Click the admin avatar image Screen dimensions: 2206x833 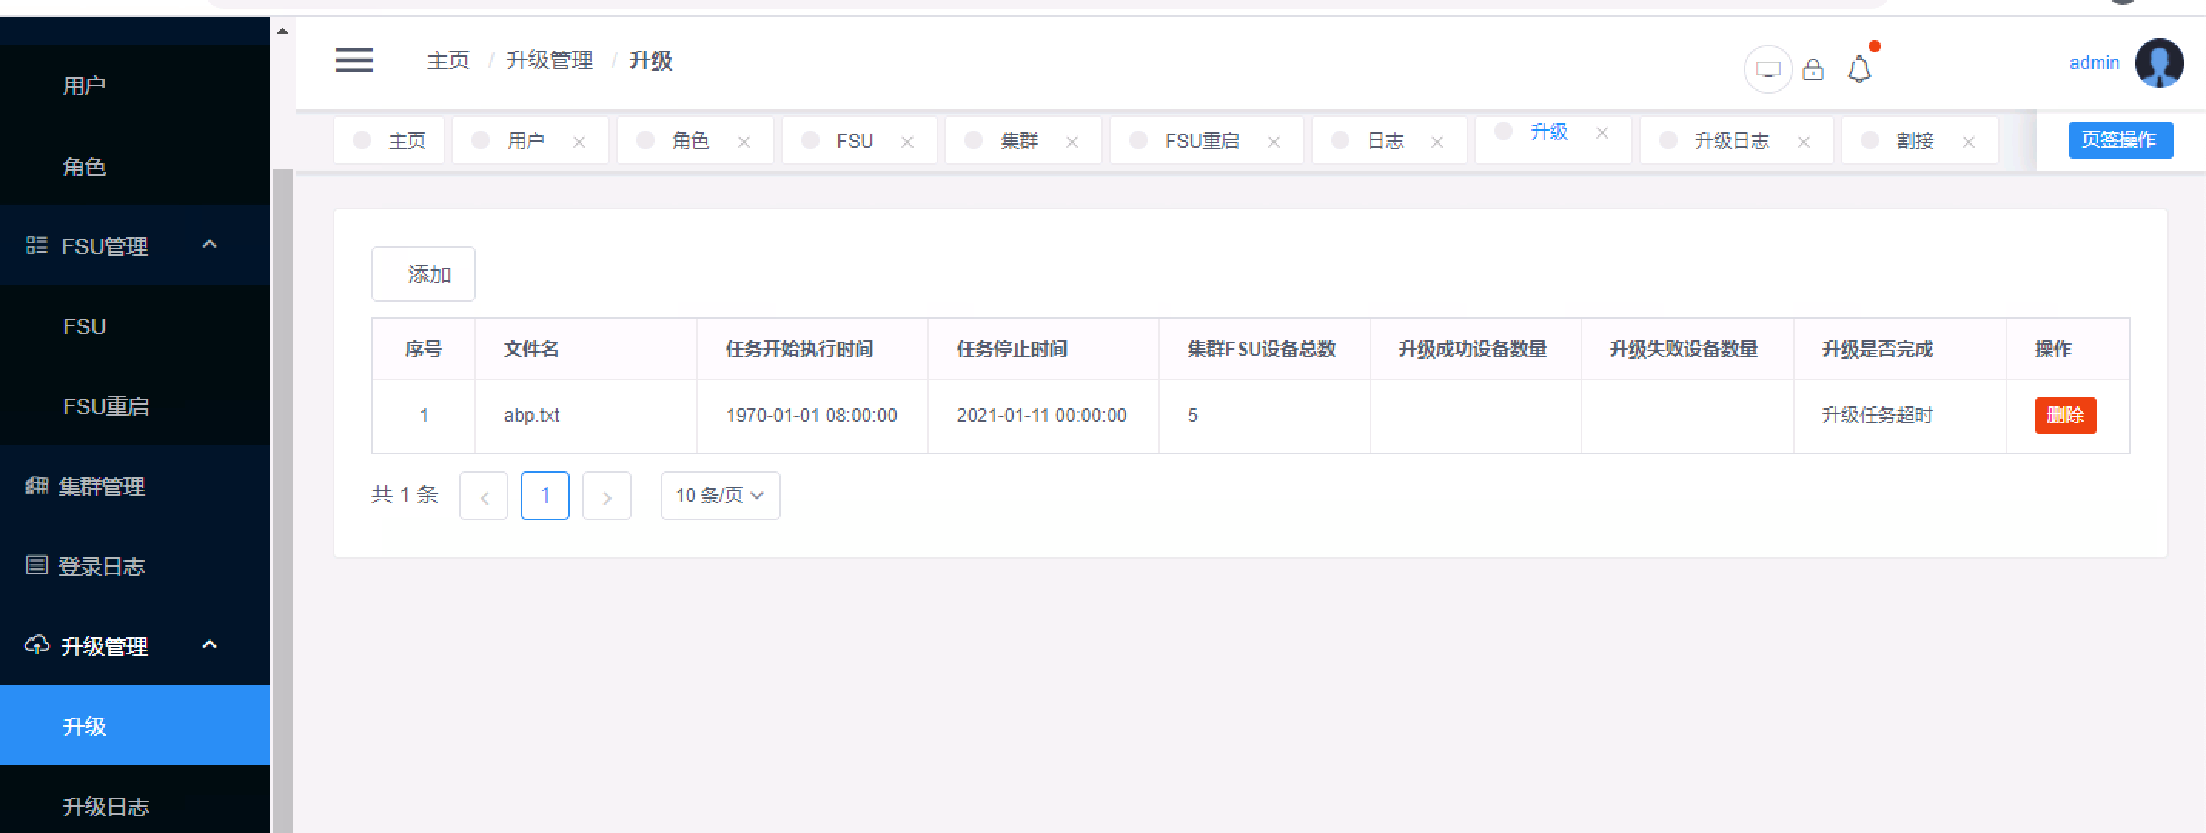click(x=2159, y=62)
